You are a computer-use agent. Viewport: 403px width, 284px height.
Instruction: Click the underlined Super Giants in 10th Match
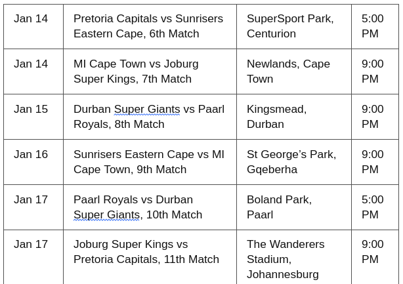click(106, 215)
